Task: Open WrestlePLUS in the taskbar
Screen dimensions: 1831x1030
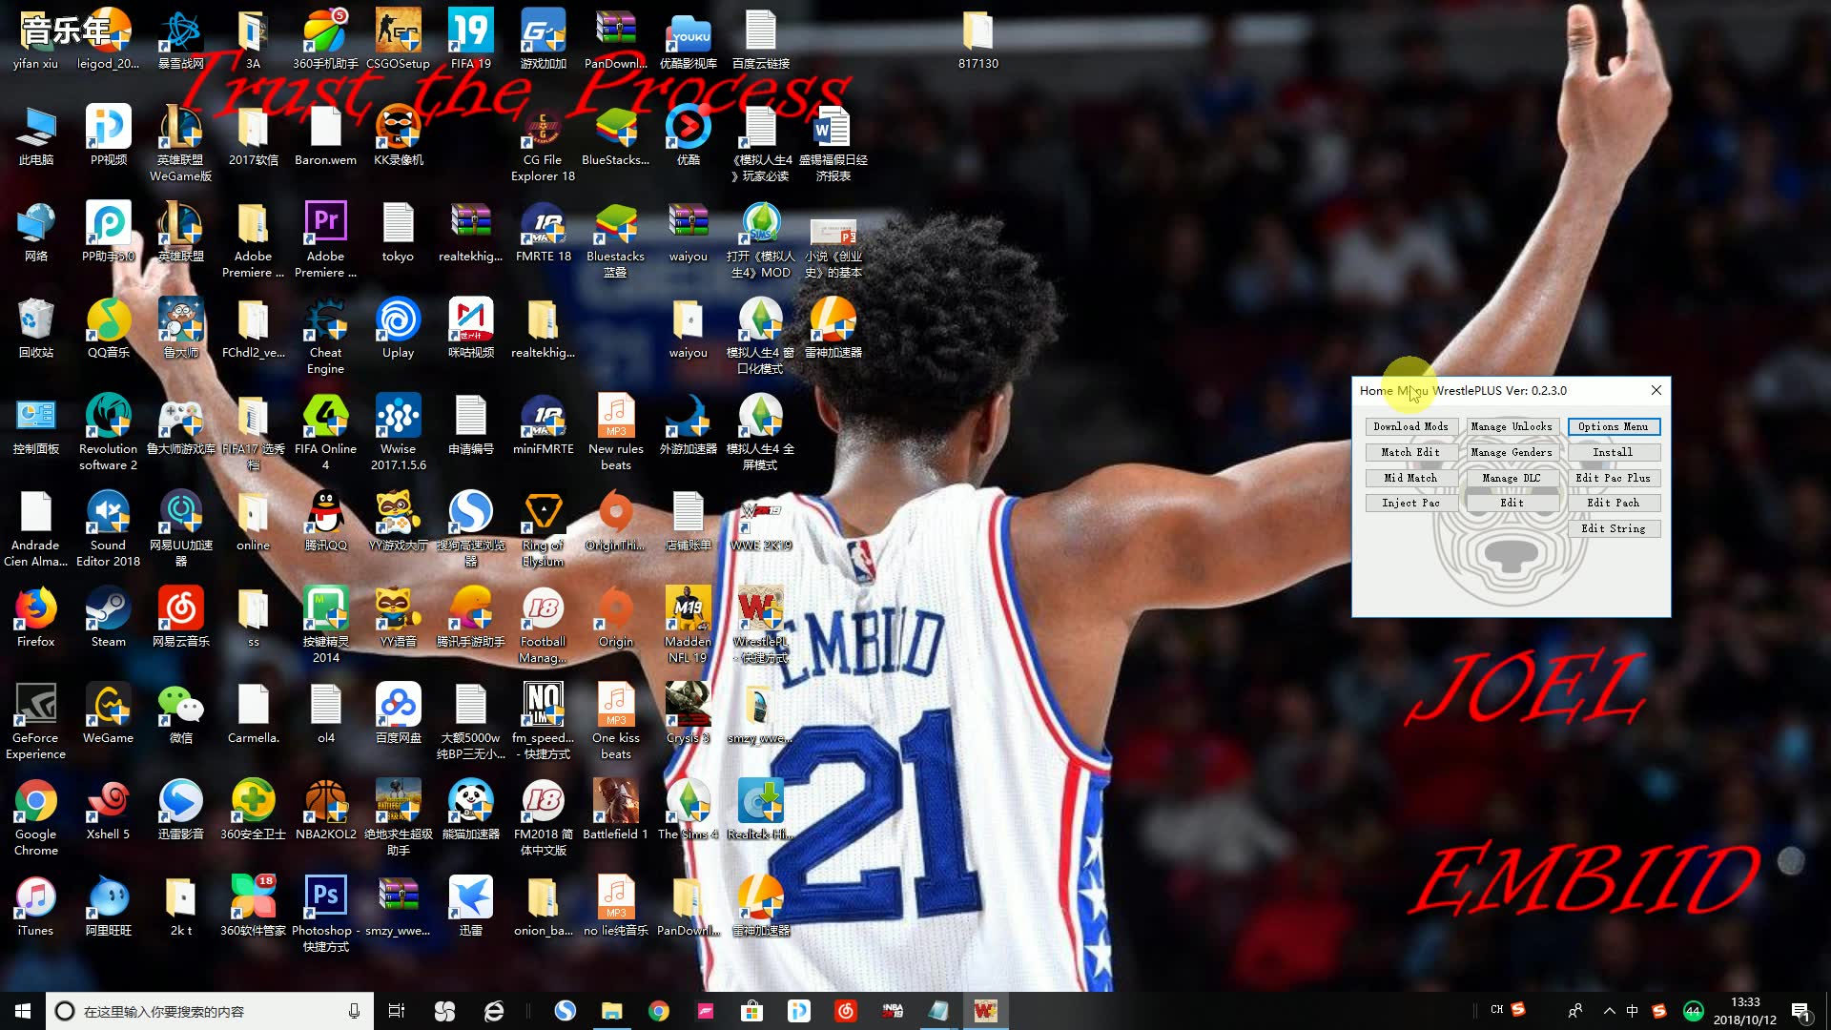Action: 985,1011
